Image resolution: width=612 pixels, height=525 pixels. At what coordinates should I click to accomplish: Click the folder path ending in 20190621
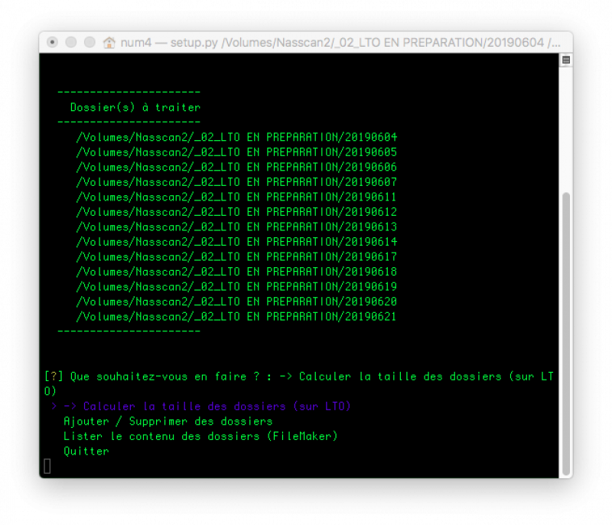236,317
